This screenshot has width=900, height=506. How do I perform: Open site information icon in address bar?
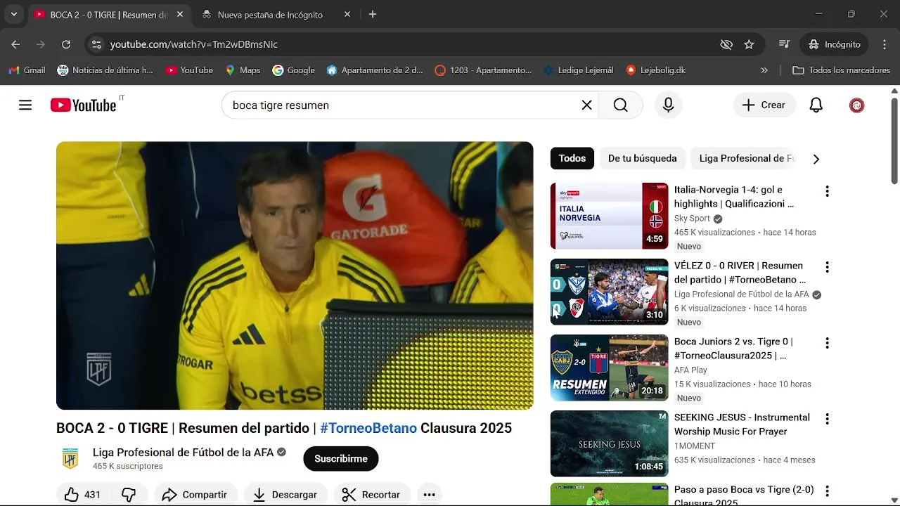96,44
